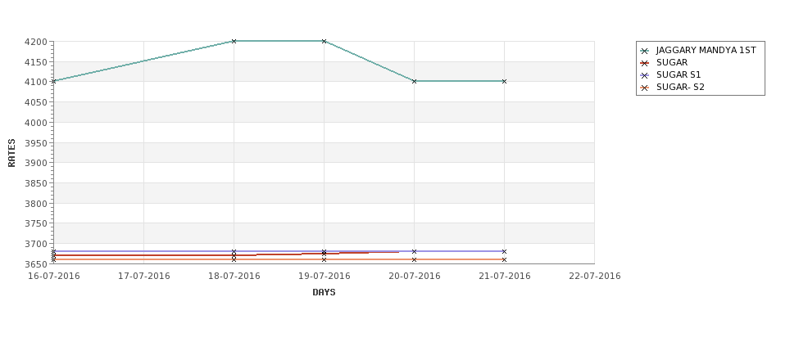Click the 17-07-2016 date axis label
Screen dimensions: 799x351
pyautogui.click(x=143, y=277)
